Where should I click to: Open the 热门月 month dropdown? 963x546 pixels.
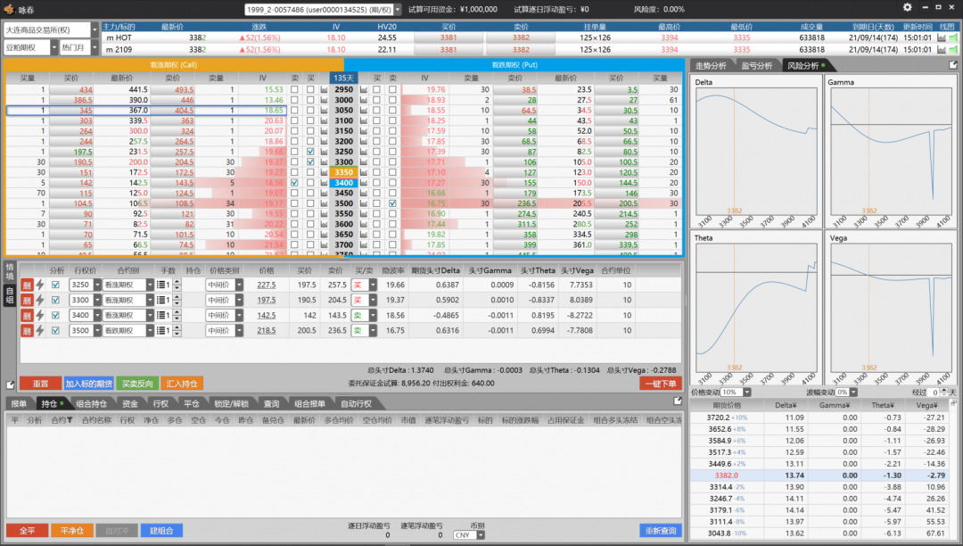coord(95,47)
